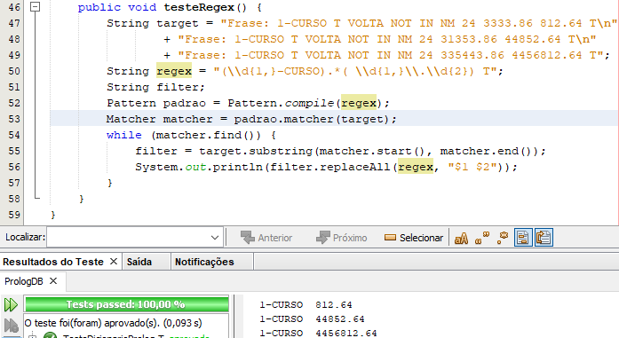
Task: Open the Saída tab
Action: point(139,262)
